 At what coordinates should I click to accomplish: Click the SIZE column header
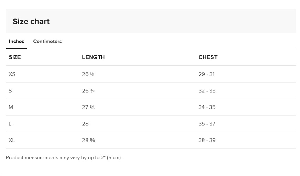point(15,57)
